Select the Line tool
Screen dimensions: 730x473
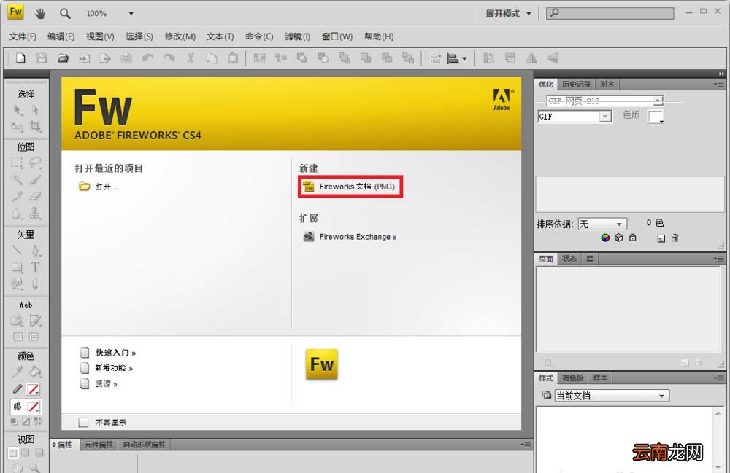click(17, 251)
